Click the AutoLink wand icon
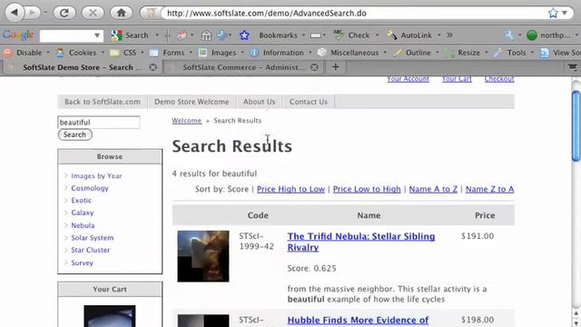581x327 pixels. coord(391,35)
